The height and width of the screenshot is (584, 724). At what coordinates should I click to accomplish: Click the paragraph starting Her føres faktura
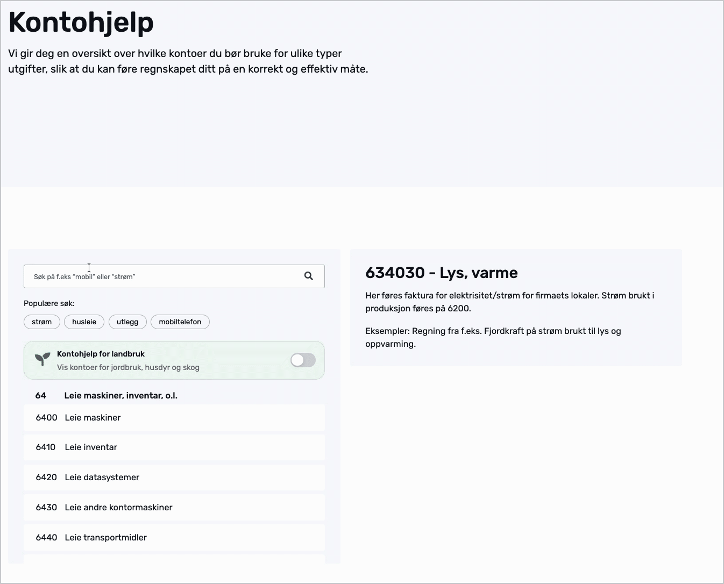510,302
